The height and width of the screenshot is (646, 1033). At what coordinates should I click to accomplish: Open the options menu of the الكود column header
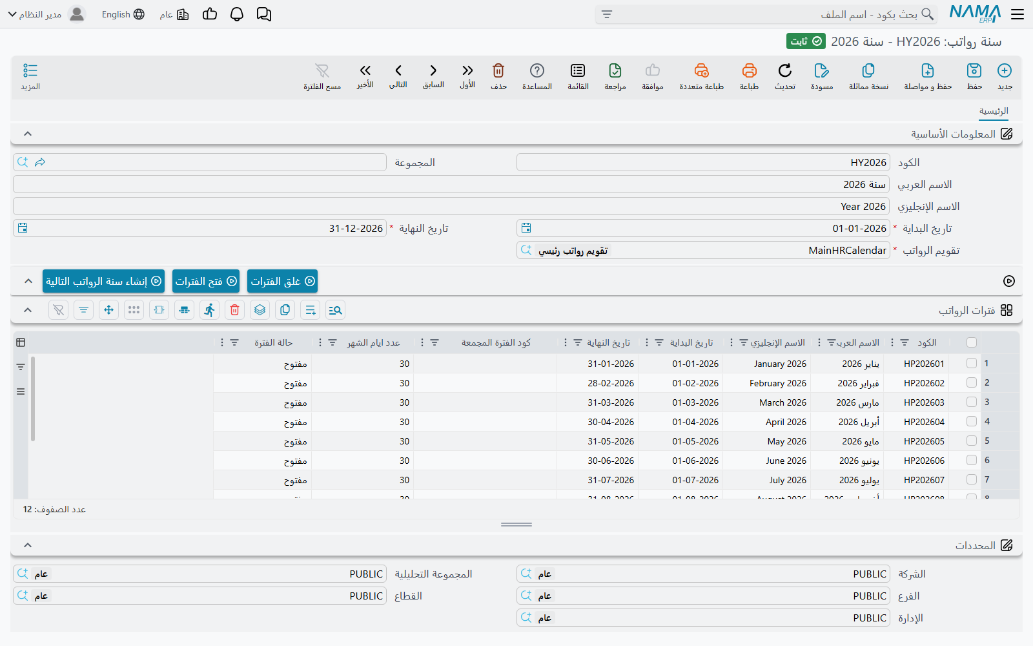click(x=892, y=342)
